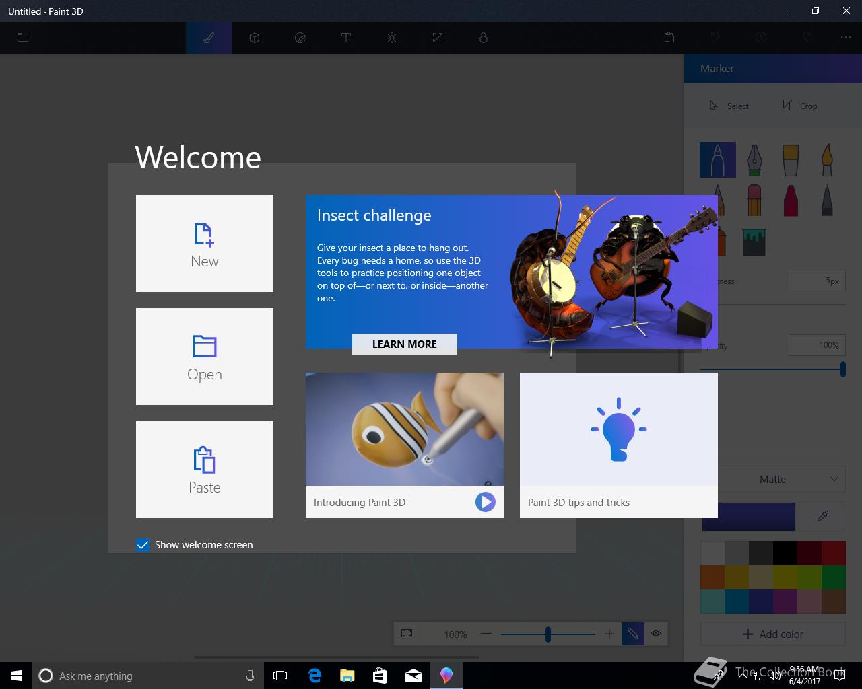Open the 3D objects cube tab
The height and width of the screenshot is (689, 862).
click(x=255, y=38)
